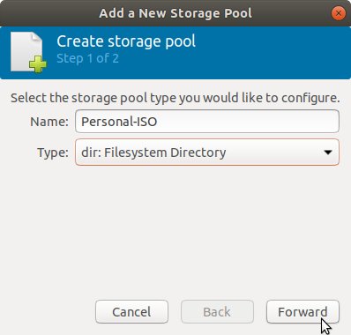
Task: Click the Name: label
Action: [49, 122]
